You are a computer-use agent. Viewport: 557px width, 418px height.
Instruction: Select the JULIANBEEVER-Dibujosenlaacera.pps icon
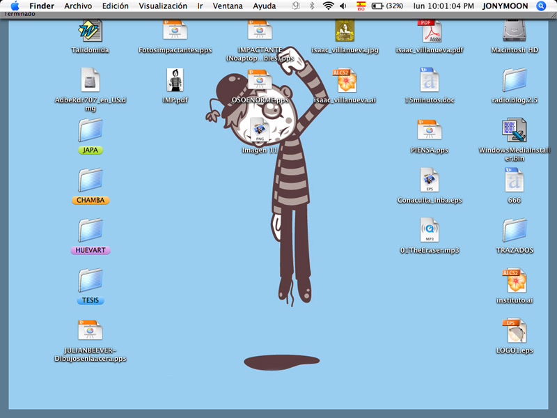click(x=91, y=330)
